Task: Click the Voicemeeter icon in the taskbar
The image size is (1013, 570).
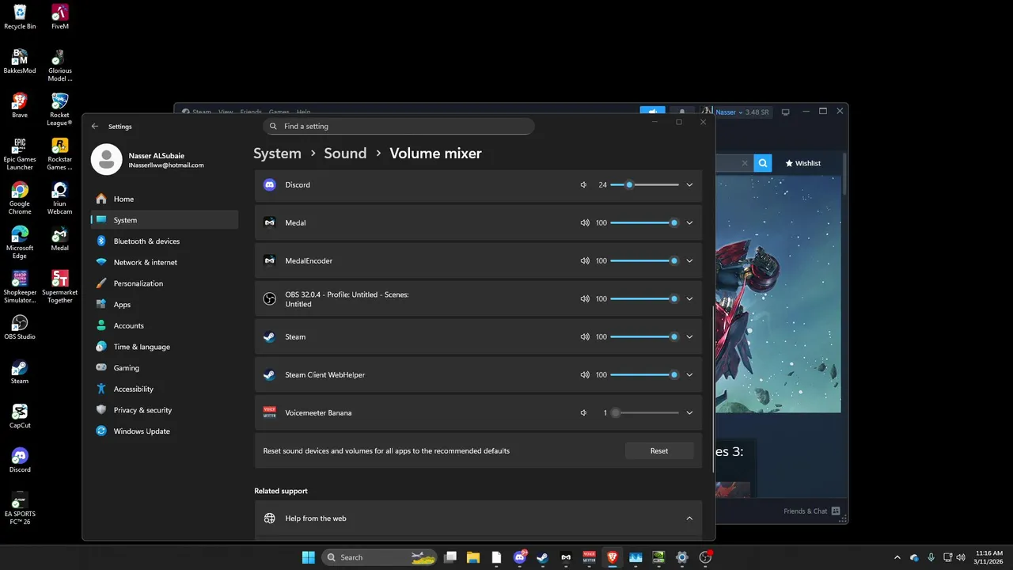Action: click(589, 557)
